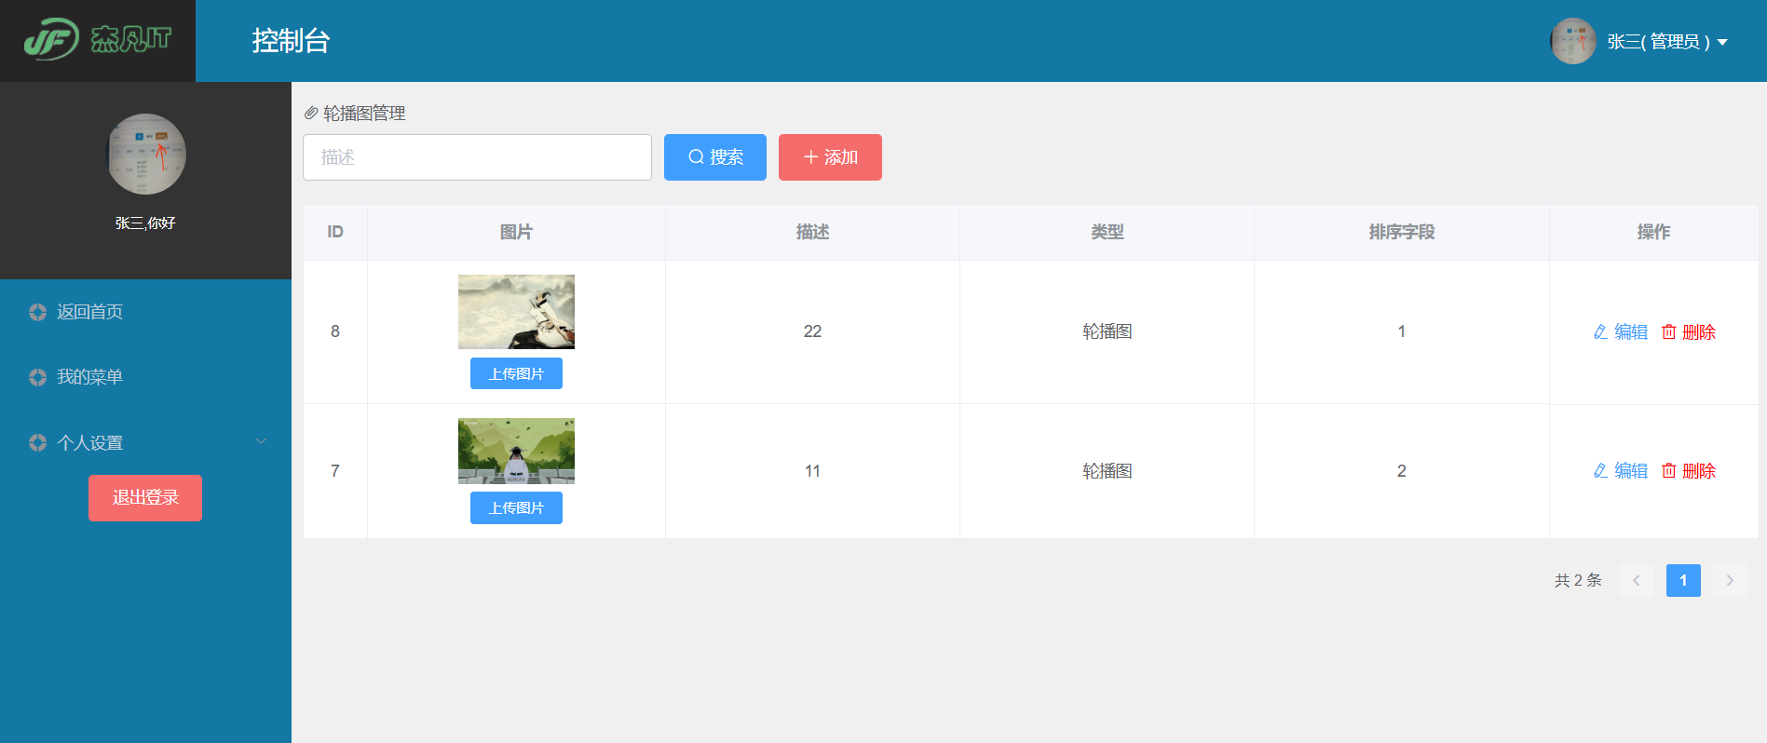Click the 添加 button

point(830,157)
